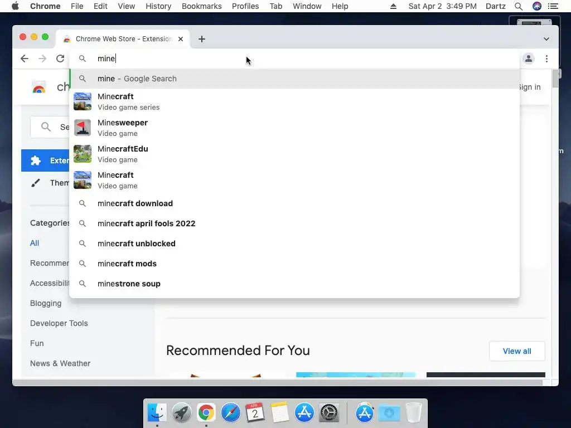
Task: Open the Blogging category
Action: tap(46, 303)
